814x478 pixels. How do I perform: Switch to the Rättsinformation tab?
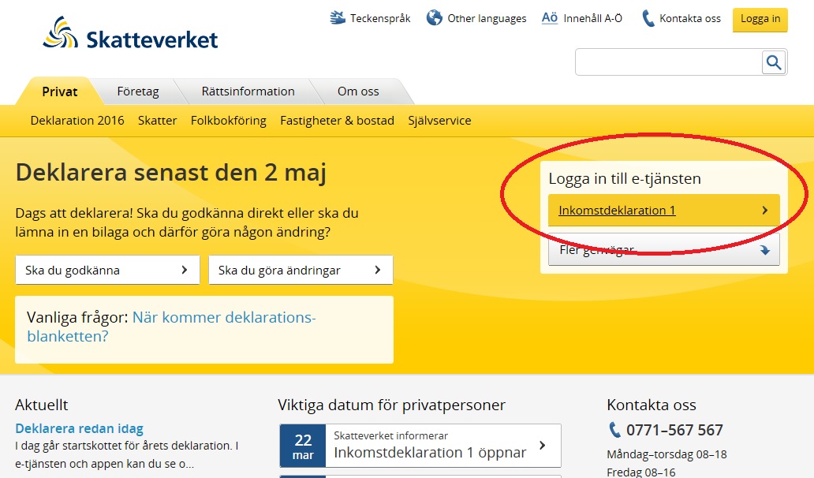pyautogui.click(x=248, y=91)
